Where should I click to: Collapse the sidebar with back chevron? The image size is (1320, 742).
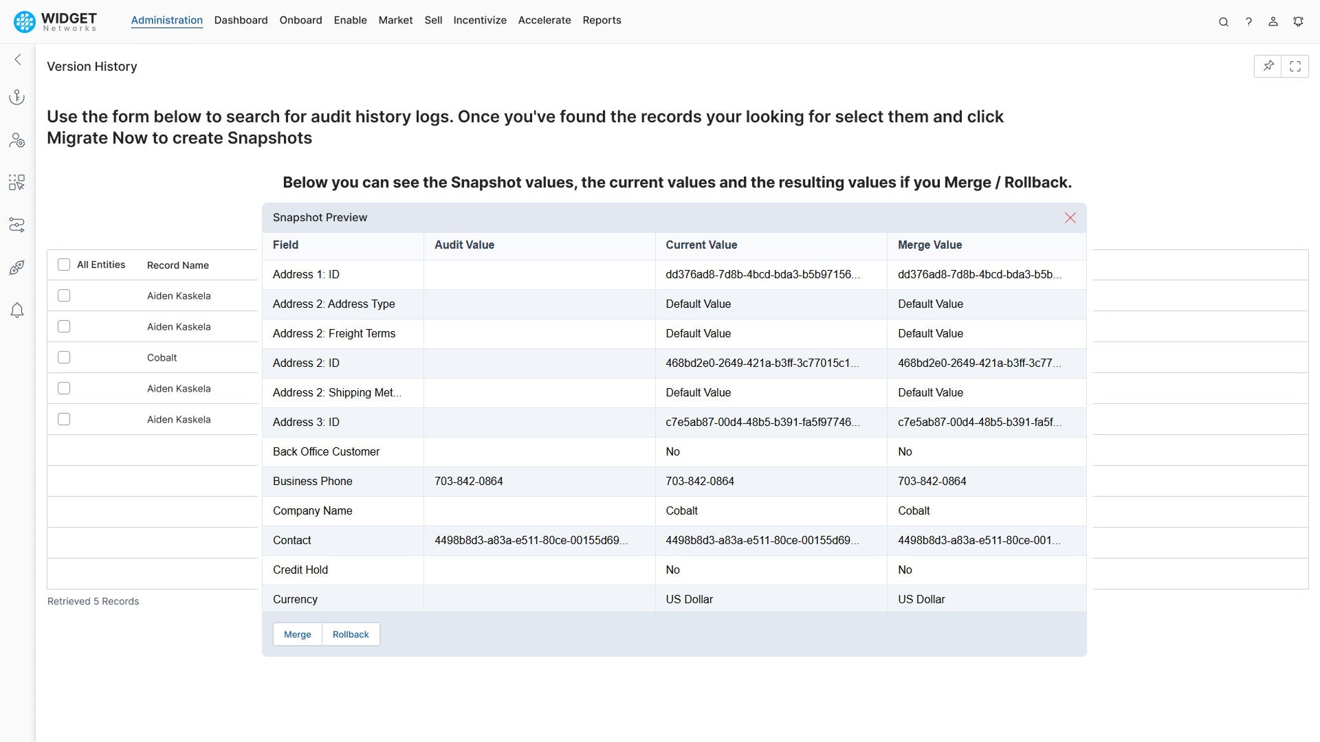pos(16,59)
